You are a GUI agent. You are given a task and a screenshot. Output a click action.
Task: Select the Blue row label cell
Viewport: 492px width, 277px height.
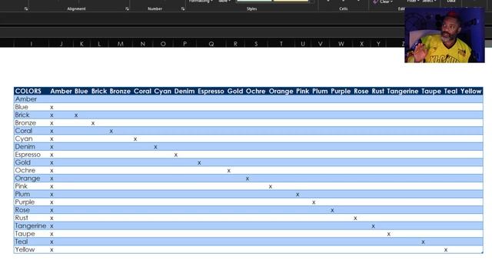(x=32, y=107)
